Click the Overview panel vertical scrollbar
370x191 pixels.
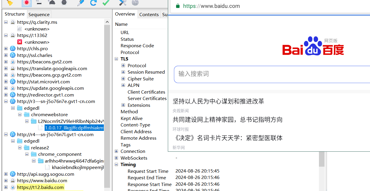coord(322,159)
